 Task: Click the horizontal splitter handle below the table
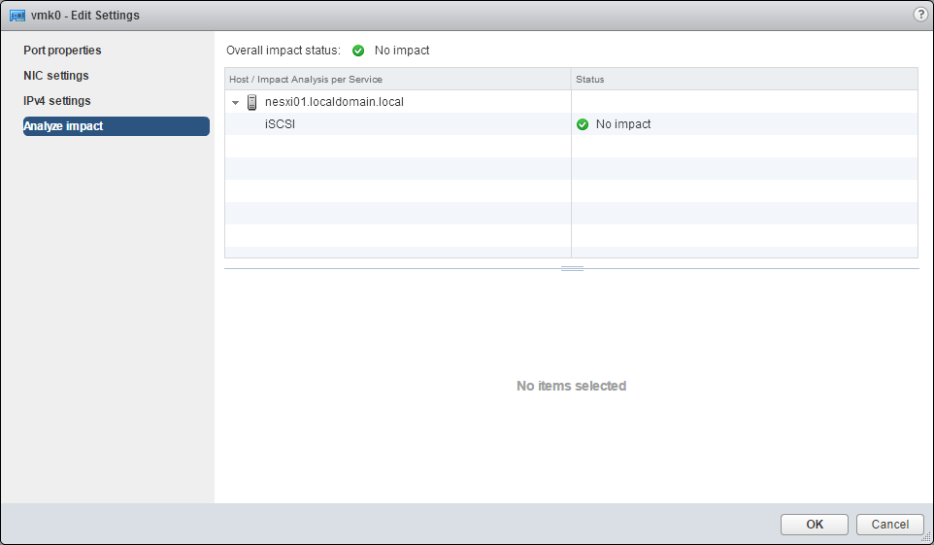pyautogui.click(x=572, y=268)
